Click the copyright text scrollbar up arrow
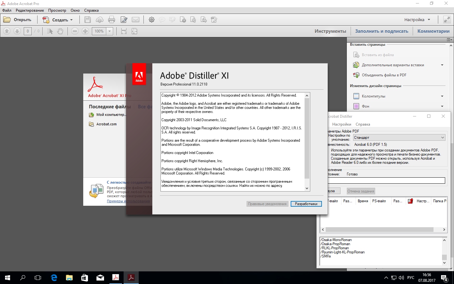The image size is (454, 284). [307, 96]
